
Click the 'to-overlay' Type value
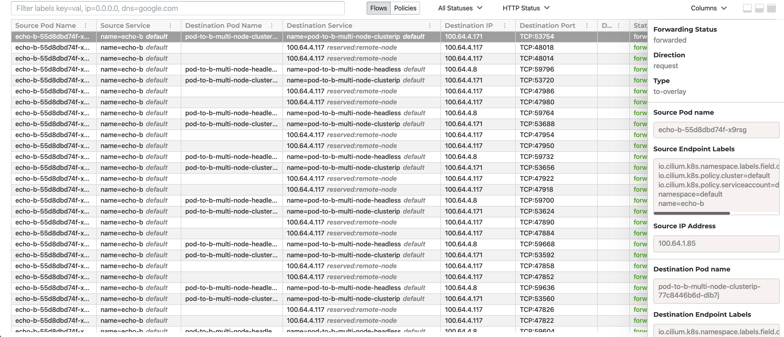[x=670, y=91]
